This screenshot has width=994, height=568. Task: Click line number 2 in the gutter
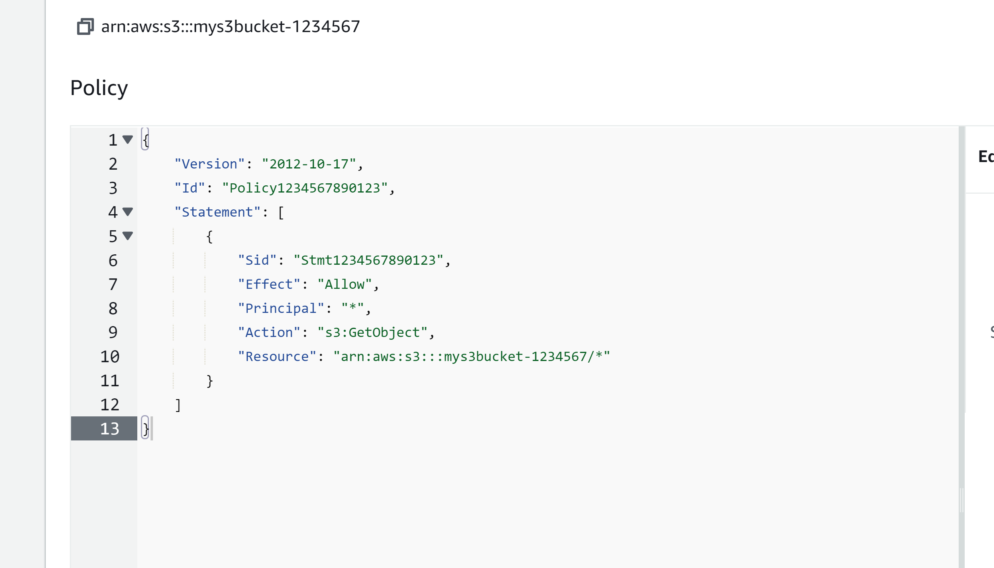pos(113,164)
